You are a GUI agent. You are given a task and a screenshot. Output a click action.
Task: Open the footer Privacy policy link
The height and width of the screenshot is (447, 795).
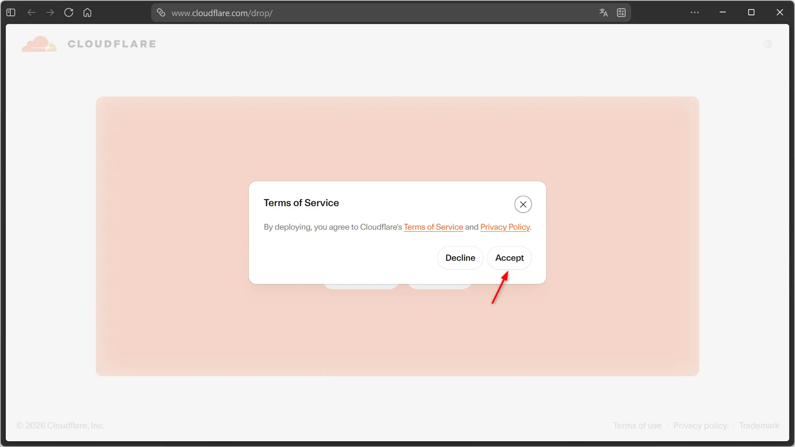[700, 425]
